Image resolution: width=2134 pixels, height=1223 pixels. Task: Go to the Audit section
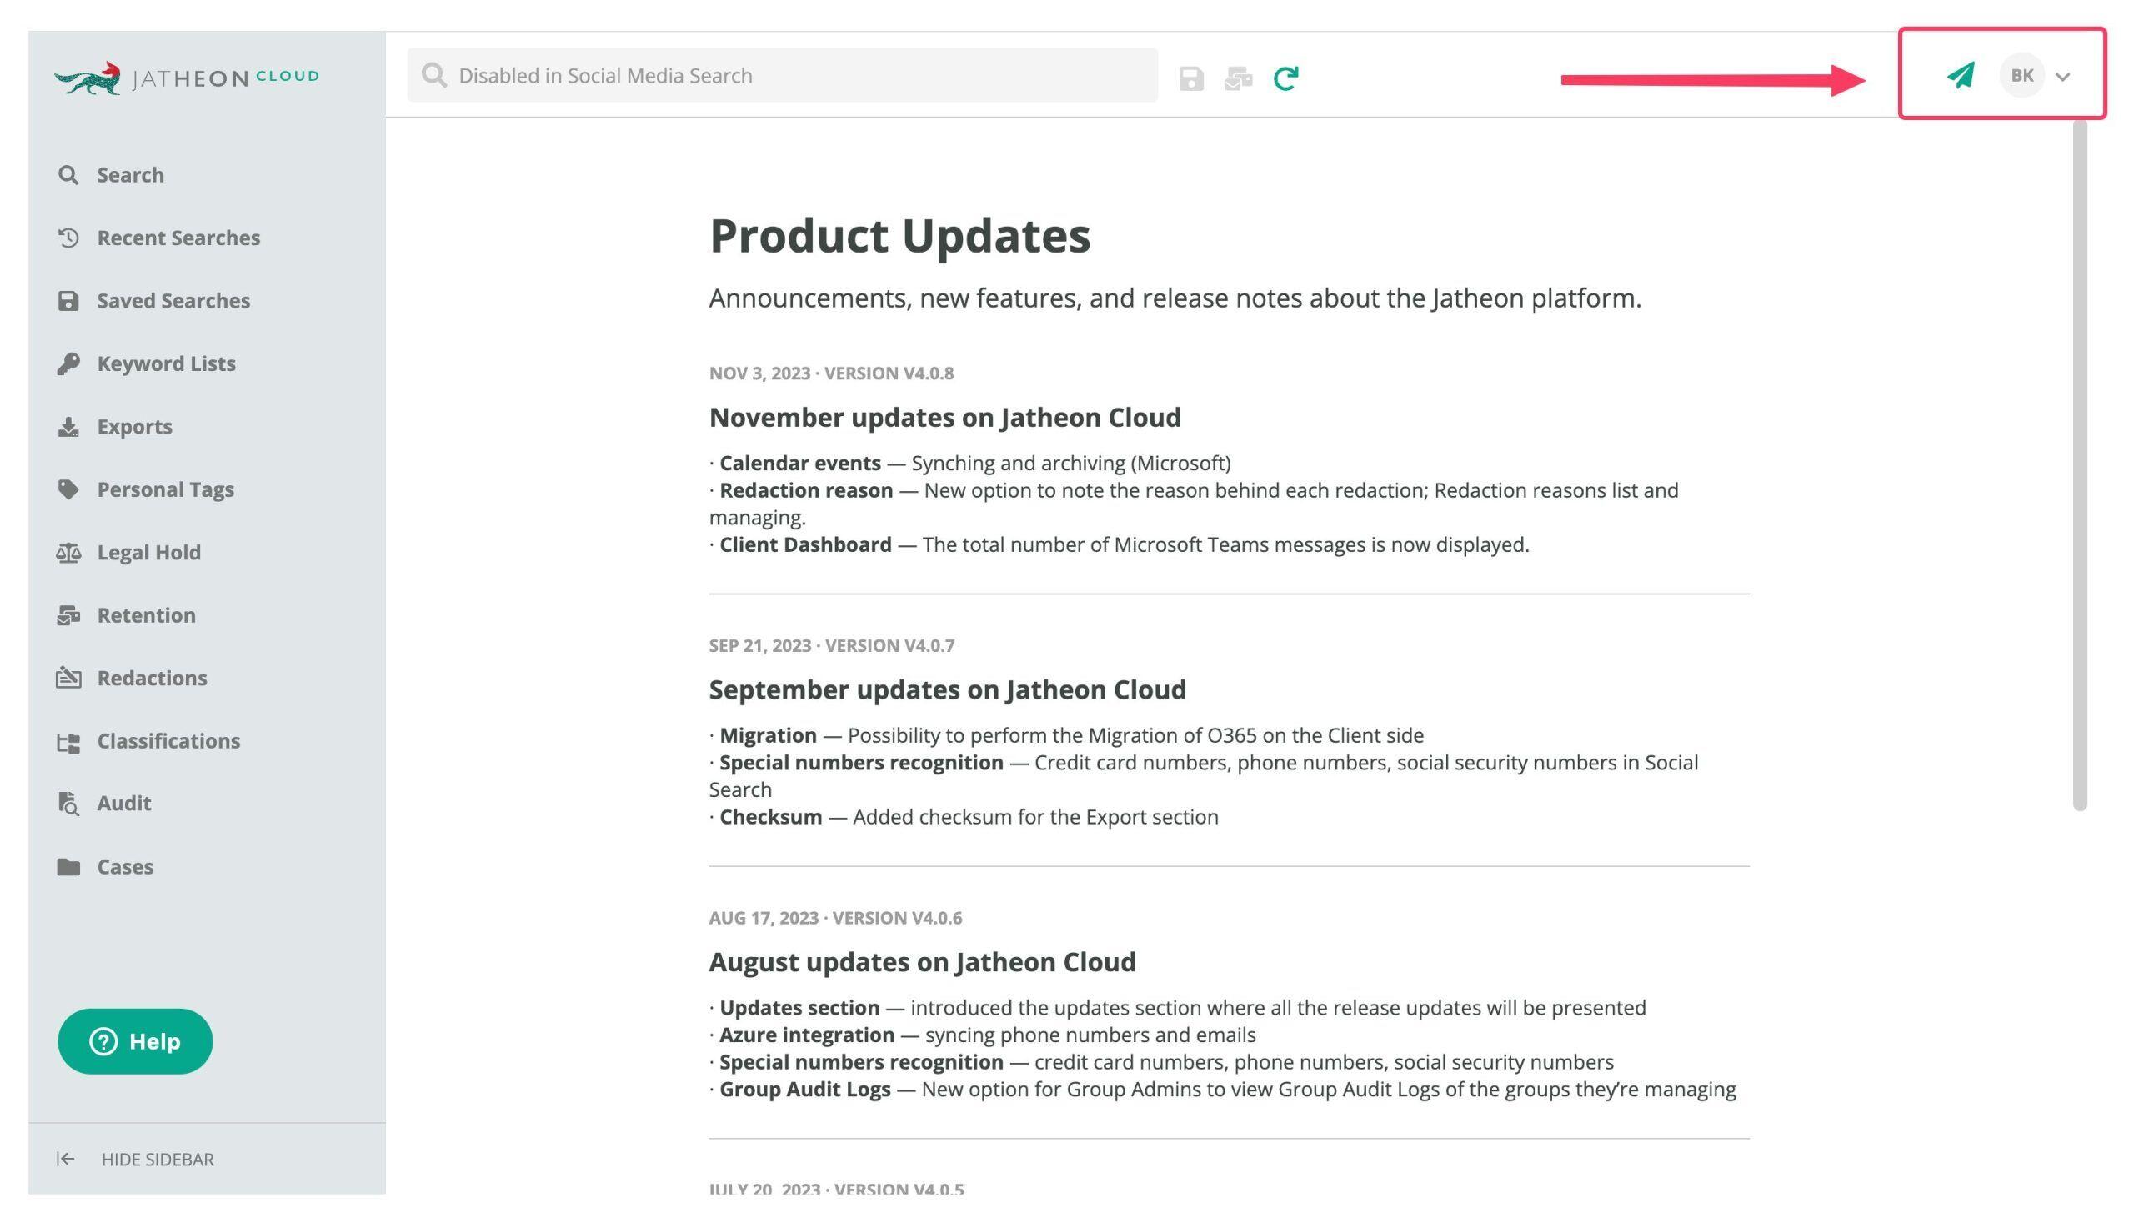point(124,803)
